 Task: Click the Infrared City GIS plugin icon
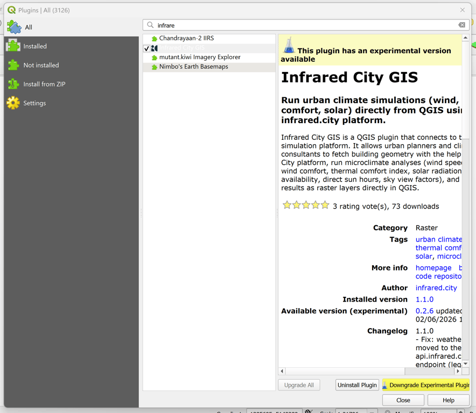154,48
